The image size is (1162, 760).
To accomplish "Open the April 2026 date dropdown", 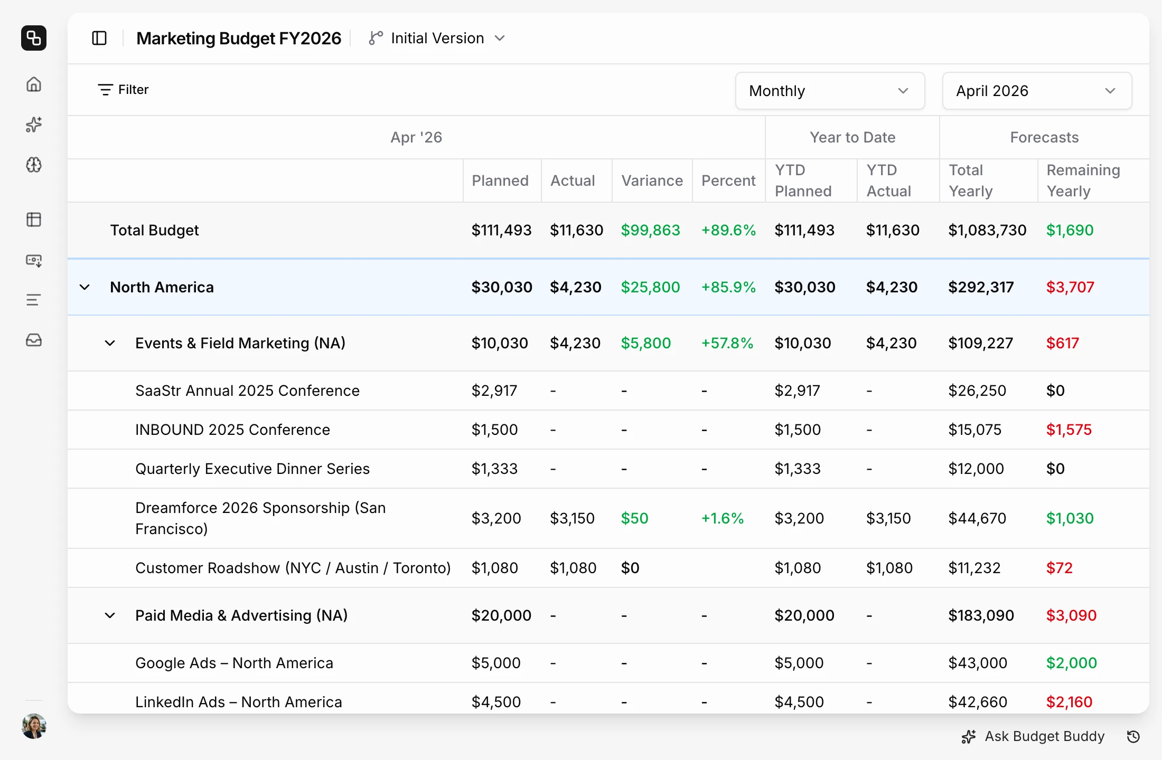I will (x=1037, y=91).
